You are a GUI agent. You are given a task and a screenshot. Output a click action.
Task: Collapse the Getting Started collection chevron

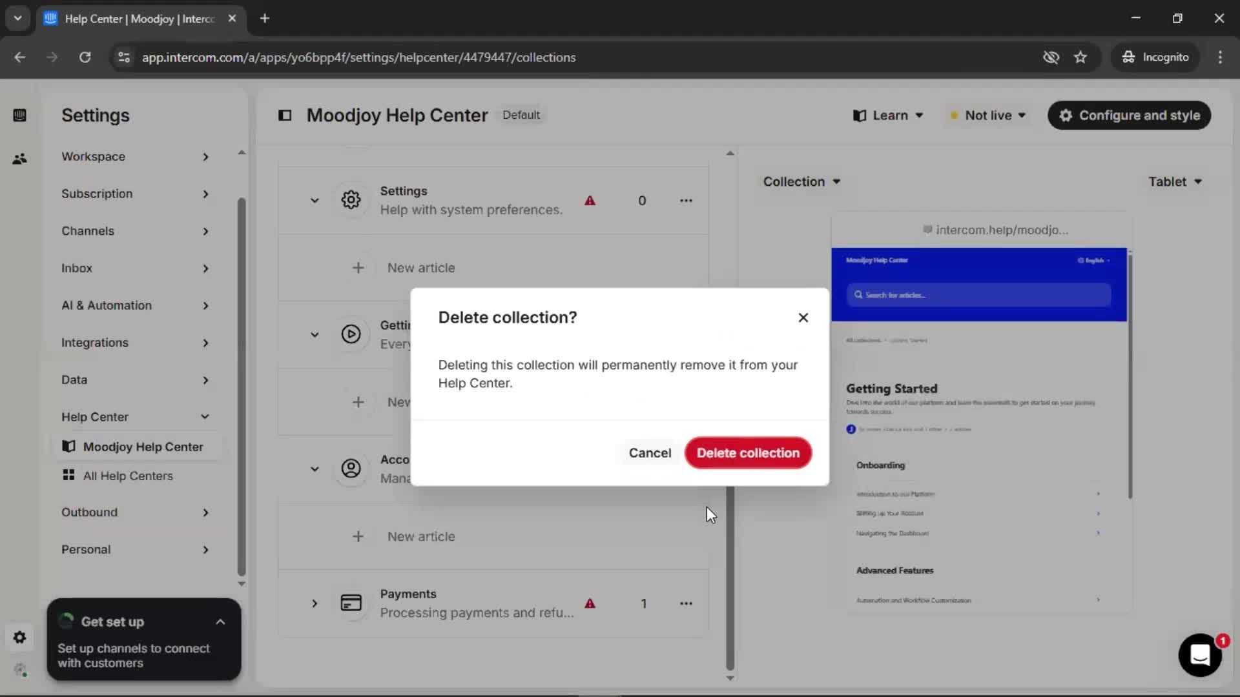315,335
